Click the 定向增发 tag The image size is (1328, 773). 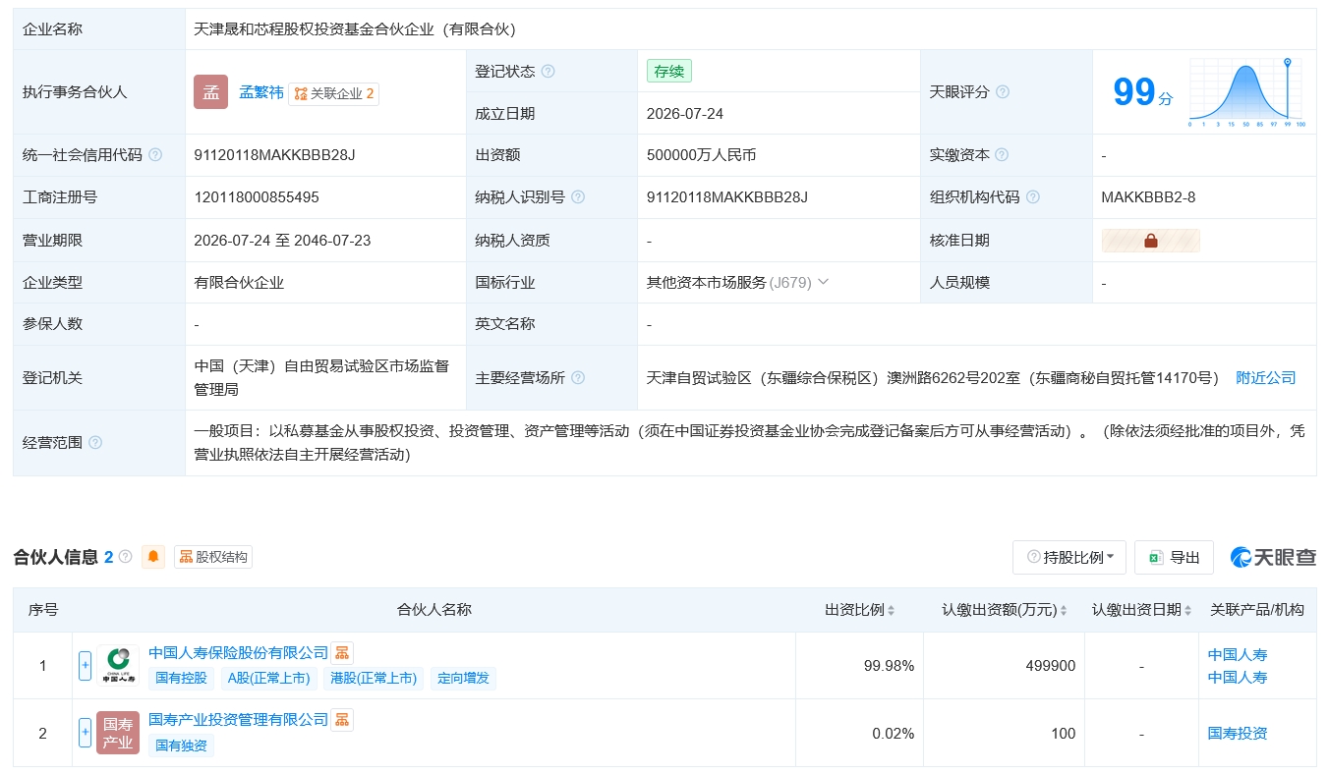click(x=463, y=678)
